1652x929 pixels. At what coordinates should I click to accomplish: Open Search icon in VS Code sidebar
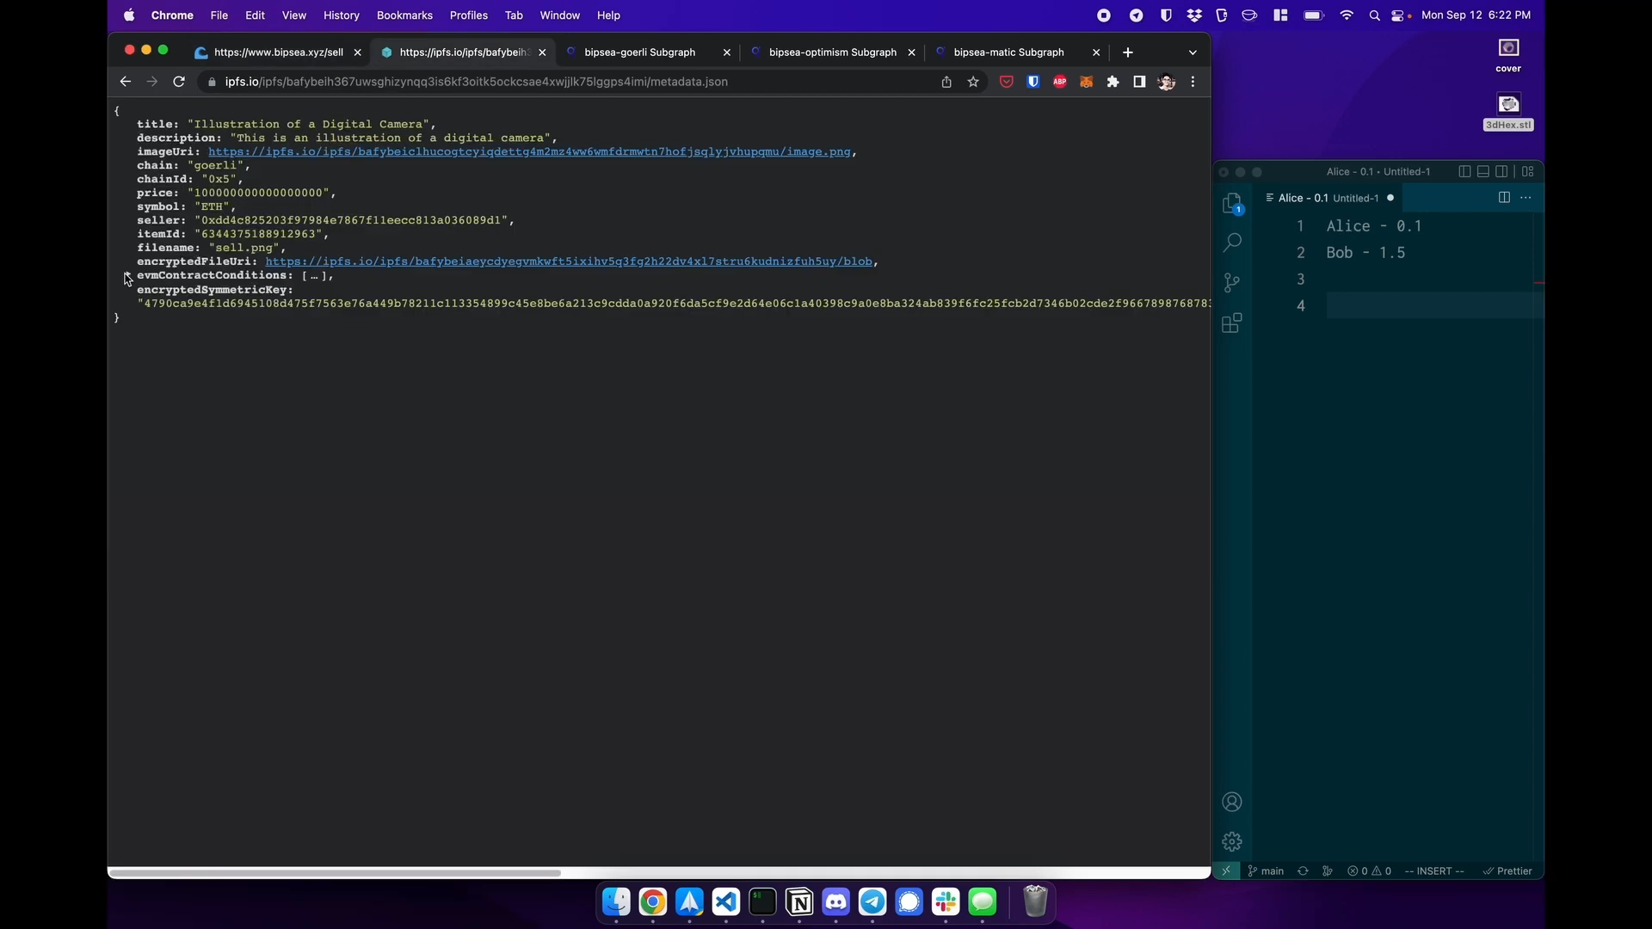(x=1232, y=242)
